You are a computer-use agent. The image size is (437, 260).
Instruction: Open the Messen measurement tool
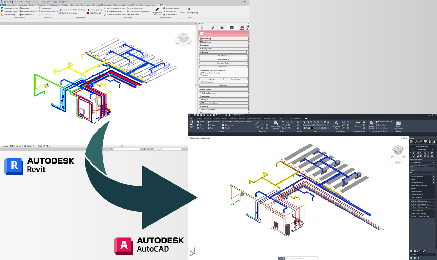(358, 124)
